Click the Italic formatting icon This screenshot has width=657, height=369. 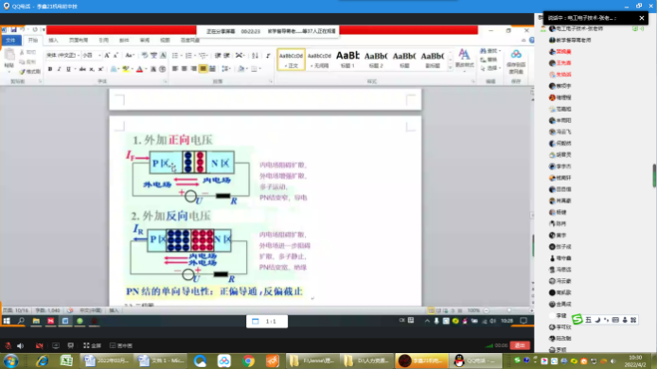pos(59,69)
